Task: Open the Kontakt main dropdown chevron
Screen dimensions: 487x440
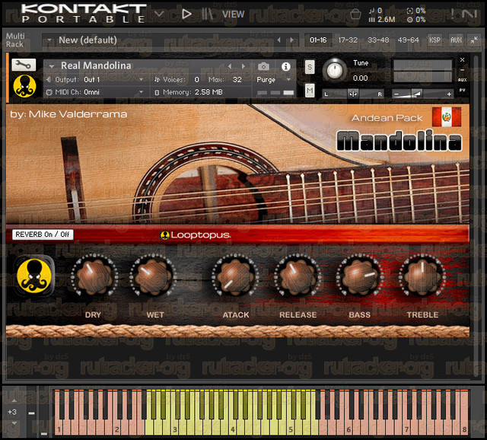Action: tap(159, 14)
